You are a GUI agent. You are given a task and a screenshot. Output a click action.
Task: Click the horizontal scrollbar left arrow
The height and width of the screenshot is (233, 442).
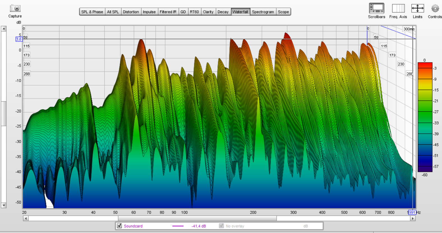click(26, 218)
